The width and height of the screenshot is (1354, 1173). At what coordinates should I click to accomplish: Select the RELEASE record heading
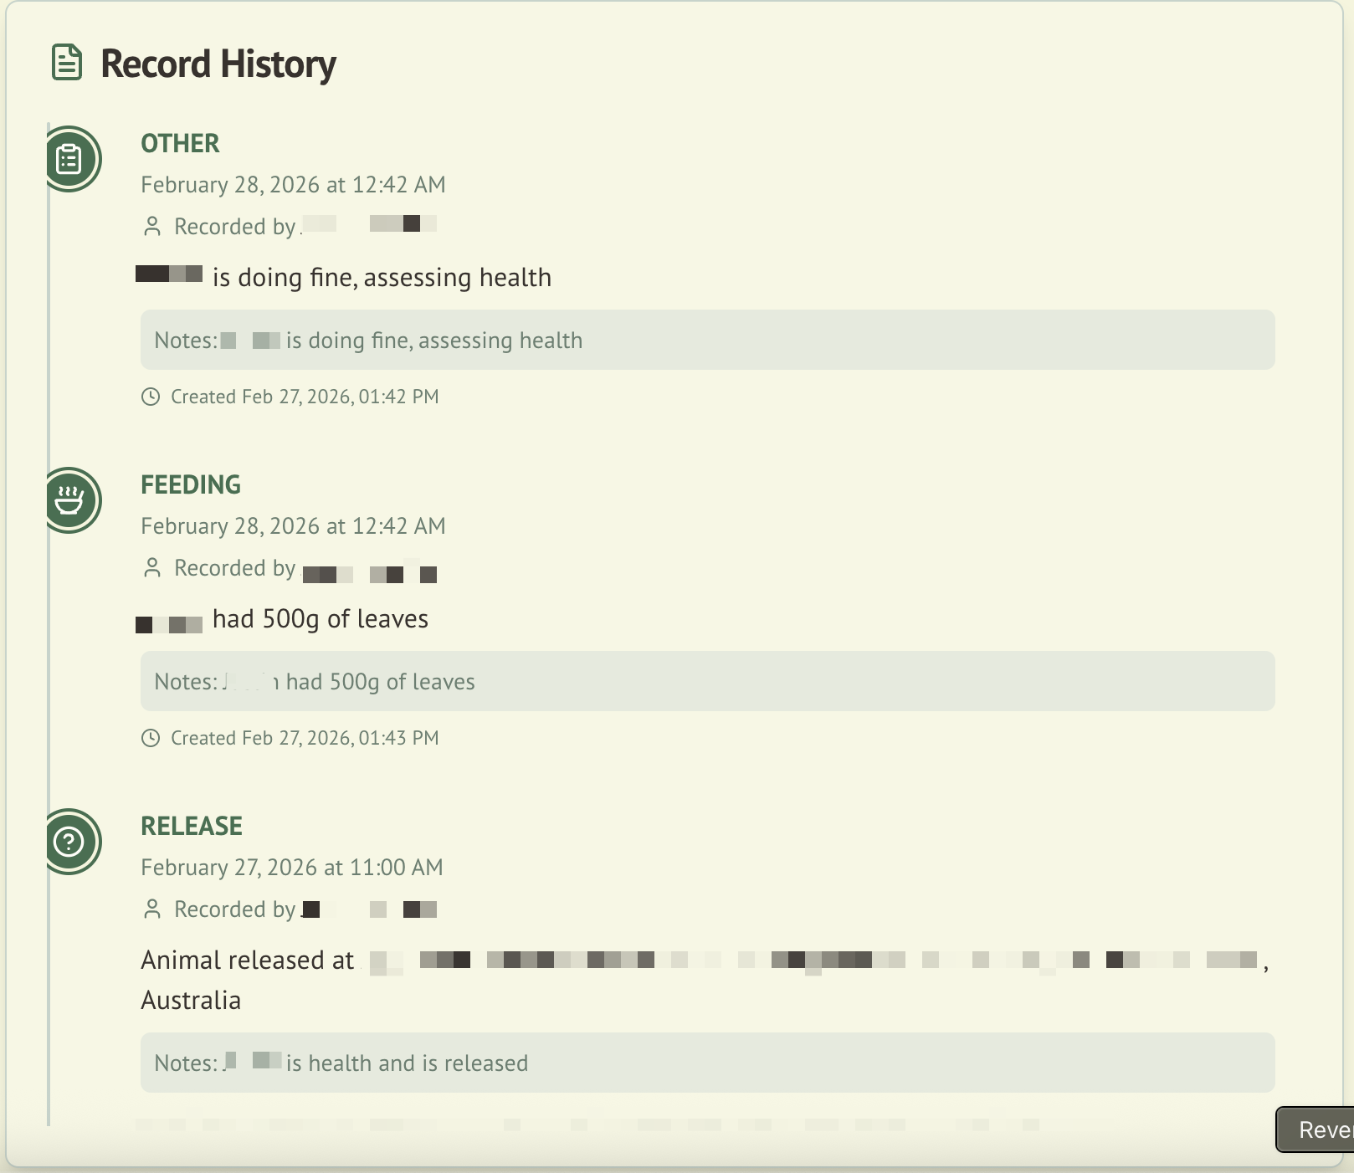[192, 826]
